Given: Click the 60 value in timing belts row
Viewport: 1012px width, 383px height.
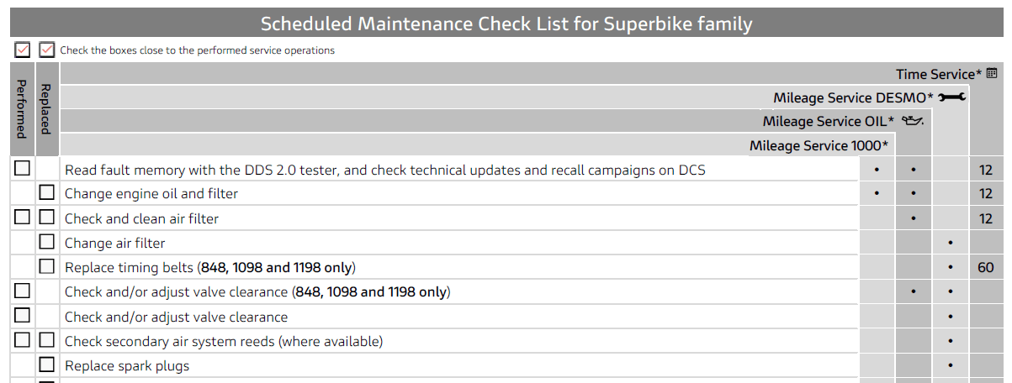Looking at the screenshot, I should tap(986, 268).
